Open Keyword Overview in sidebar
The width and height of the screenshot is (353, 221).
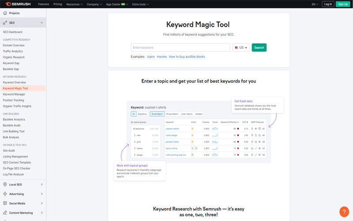click(x=15, y=82)
